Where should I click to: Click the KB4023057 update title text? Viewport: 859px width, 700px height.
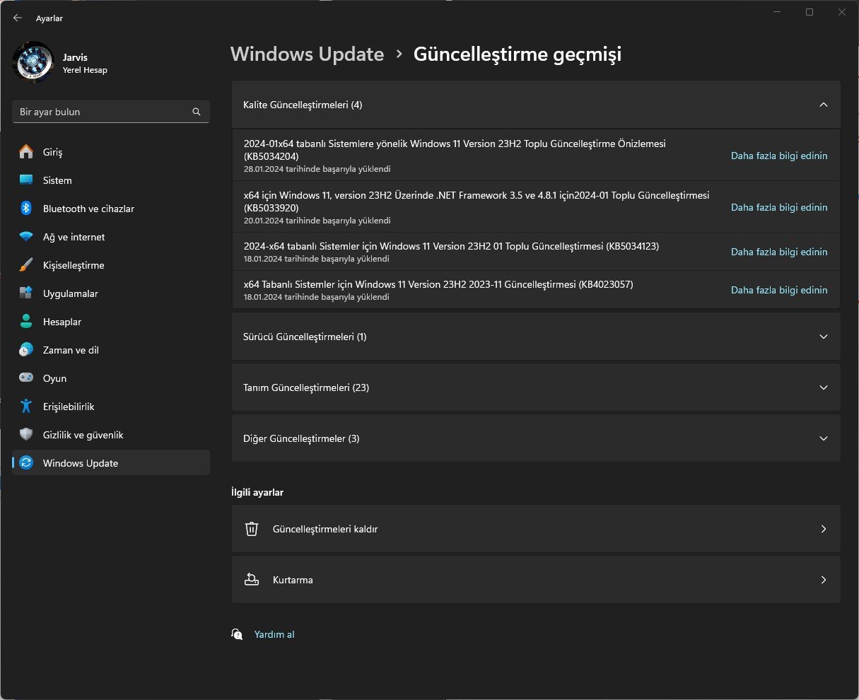[x=438, y=284]
